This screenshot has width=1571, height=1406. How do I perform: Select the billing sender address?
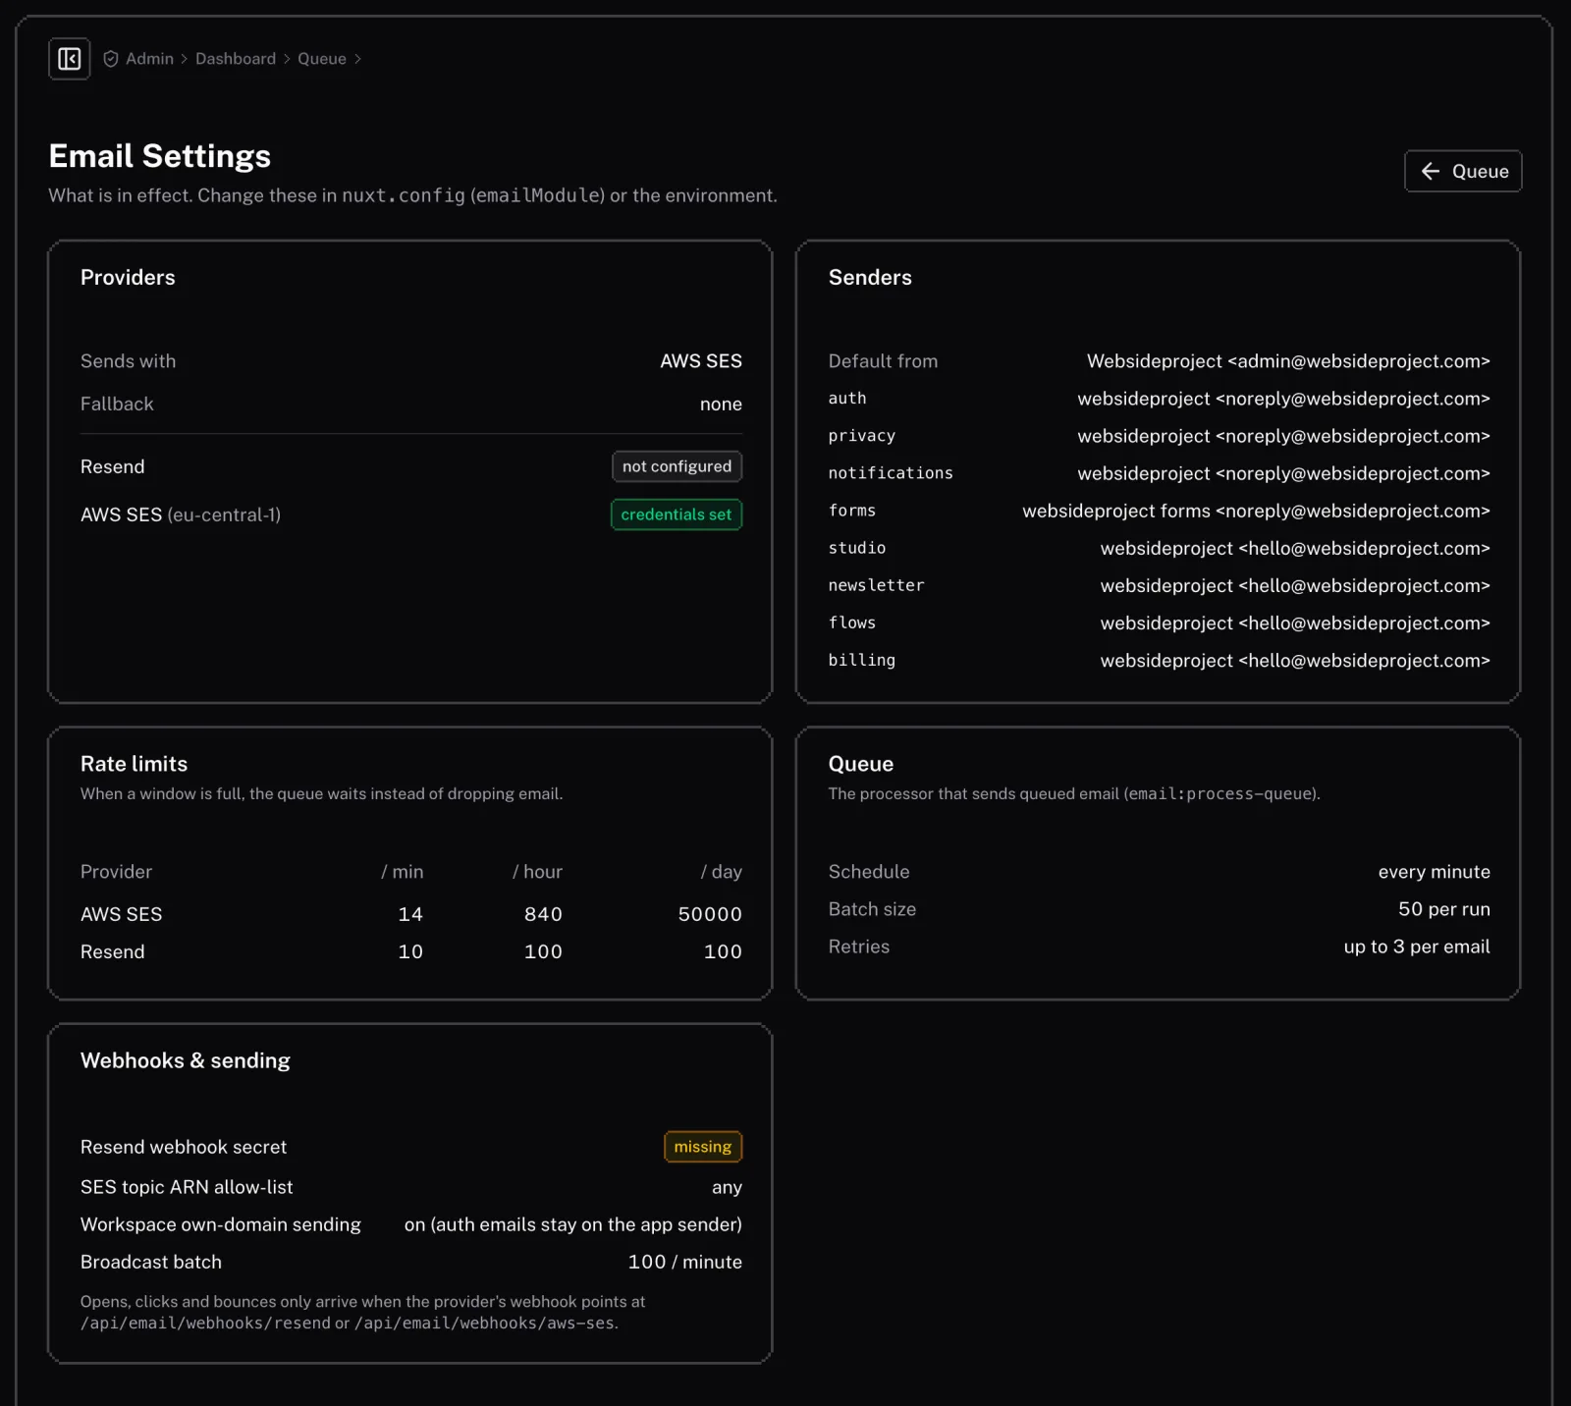(1295, 661)
